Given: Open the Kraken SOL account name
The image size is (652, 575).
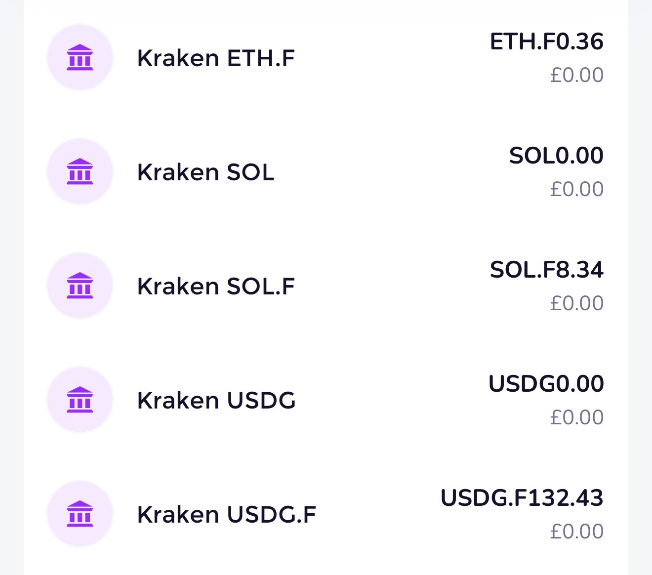Looking at the screenshot, I should coord(205,172).
